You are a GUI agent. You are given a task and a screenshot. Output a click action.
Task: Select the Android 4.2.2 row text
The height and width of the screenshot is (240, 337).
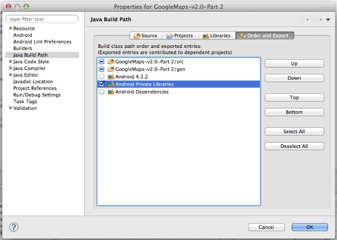(132, 77)
